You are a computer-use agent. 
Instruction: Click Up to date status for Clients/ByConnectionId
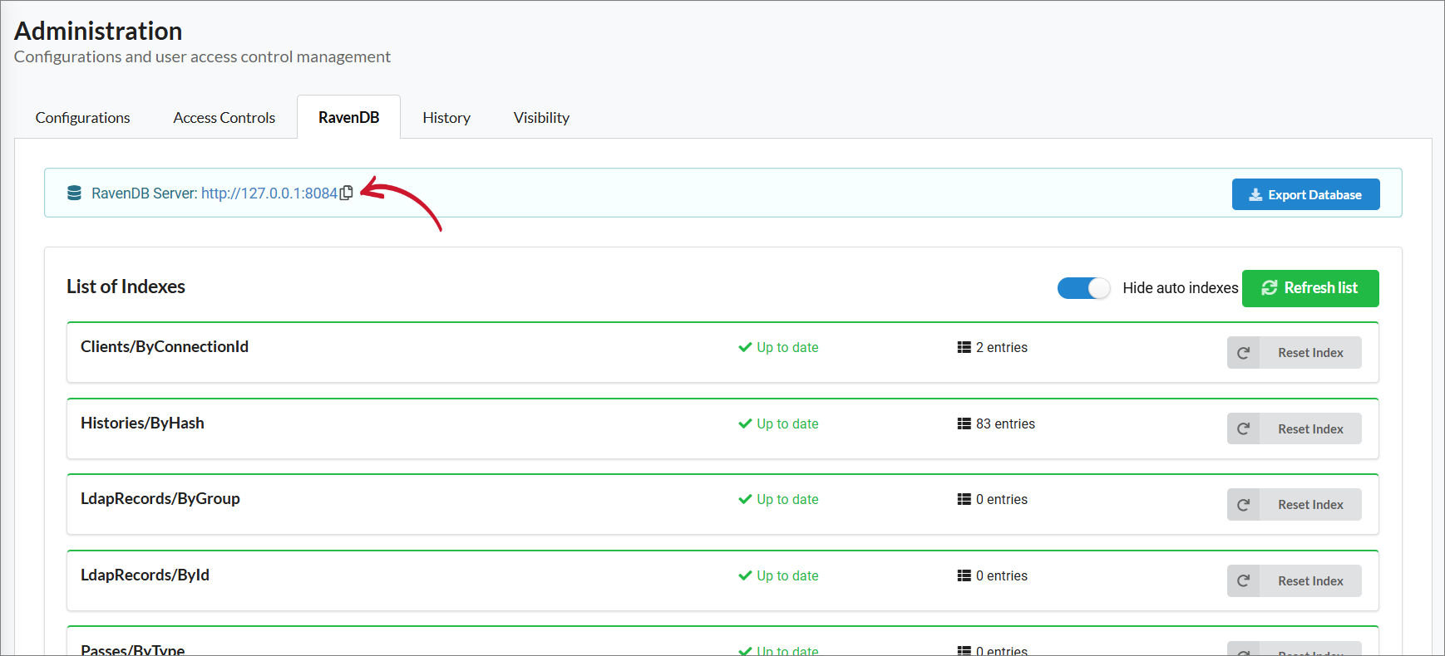(x=787, y=347)
